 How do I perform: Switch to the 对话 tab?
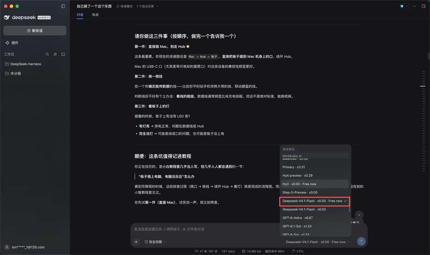80,15
